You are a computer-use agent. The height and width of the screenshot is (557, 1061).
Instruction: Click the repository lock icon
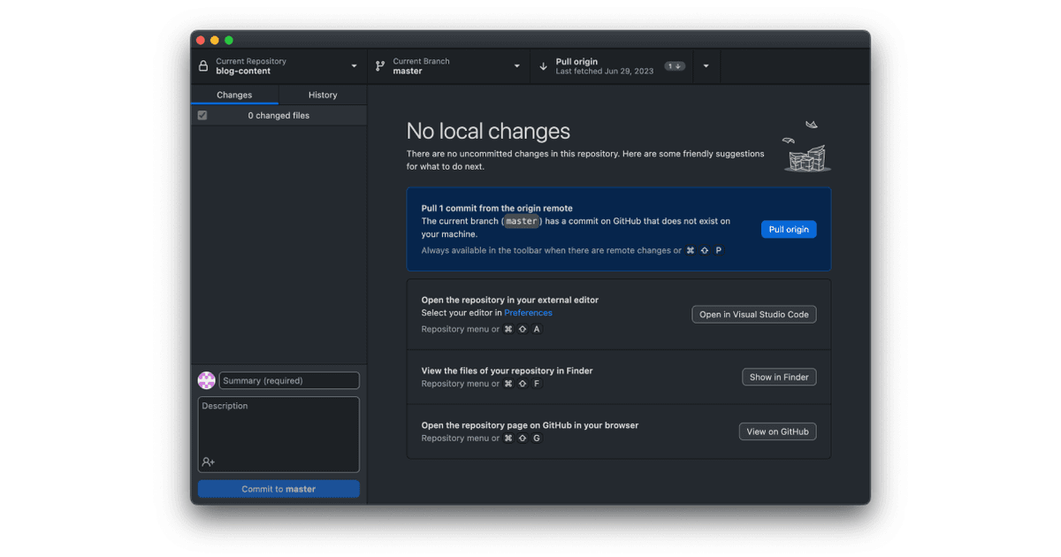click(x=203, y=66)
